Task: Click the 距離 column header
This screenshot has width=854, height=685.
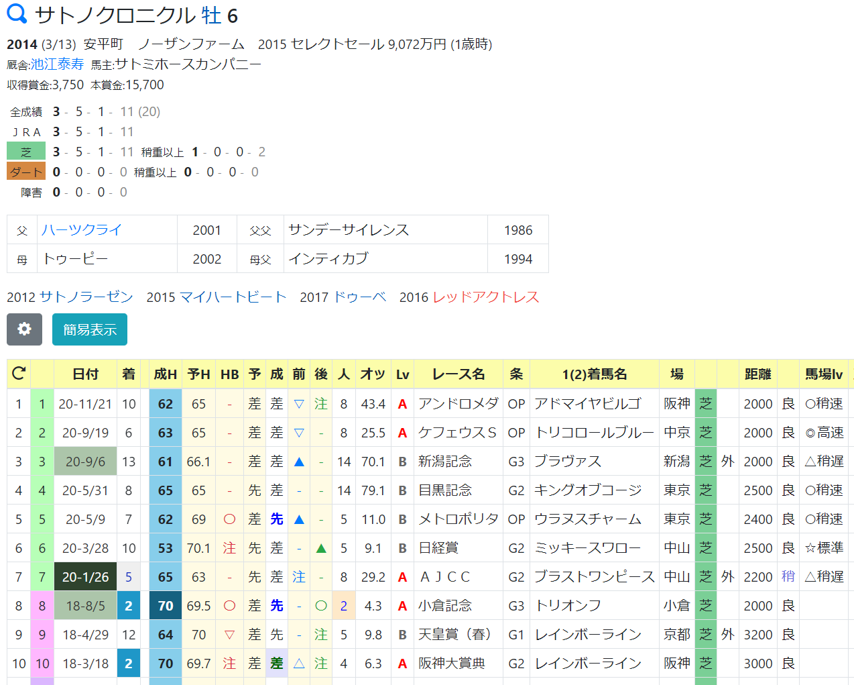Action: click(x=758, y=374)
